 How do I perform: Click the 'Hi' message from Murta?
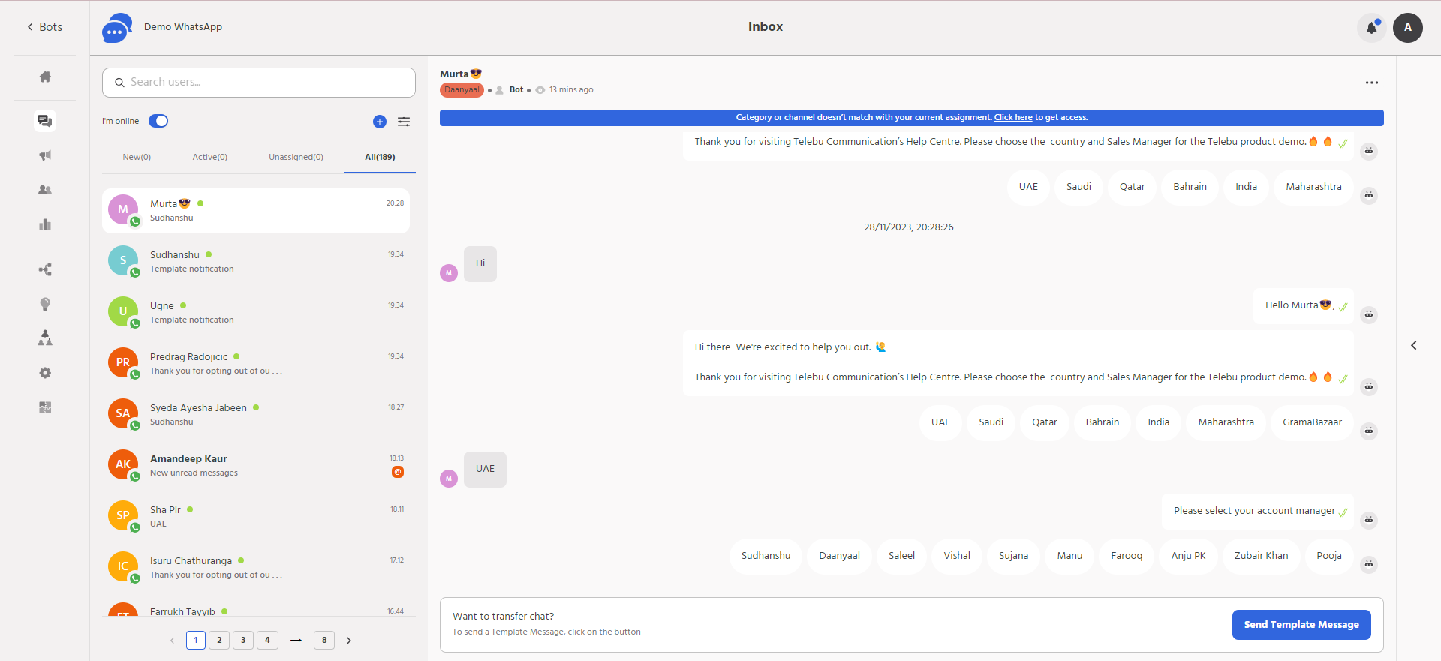tap(480, 264)
